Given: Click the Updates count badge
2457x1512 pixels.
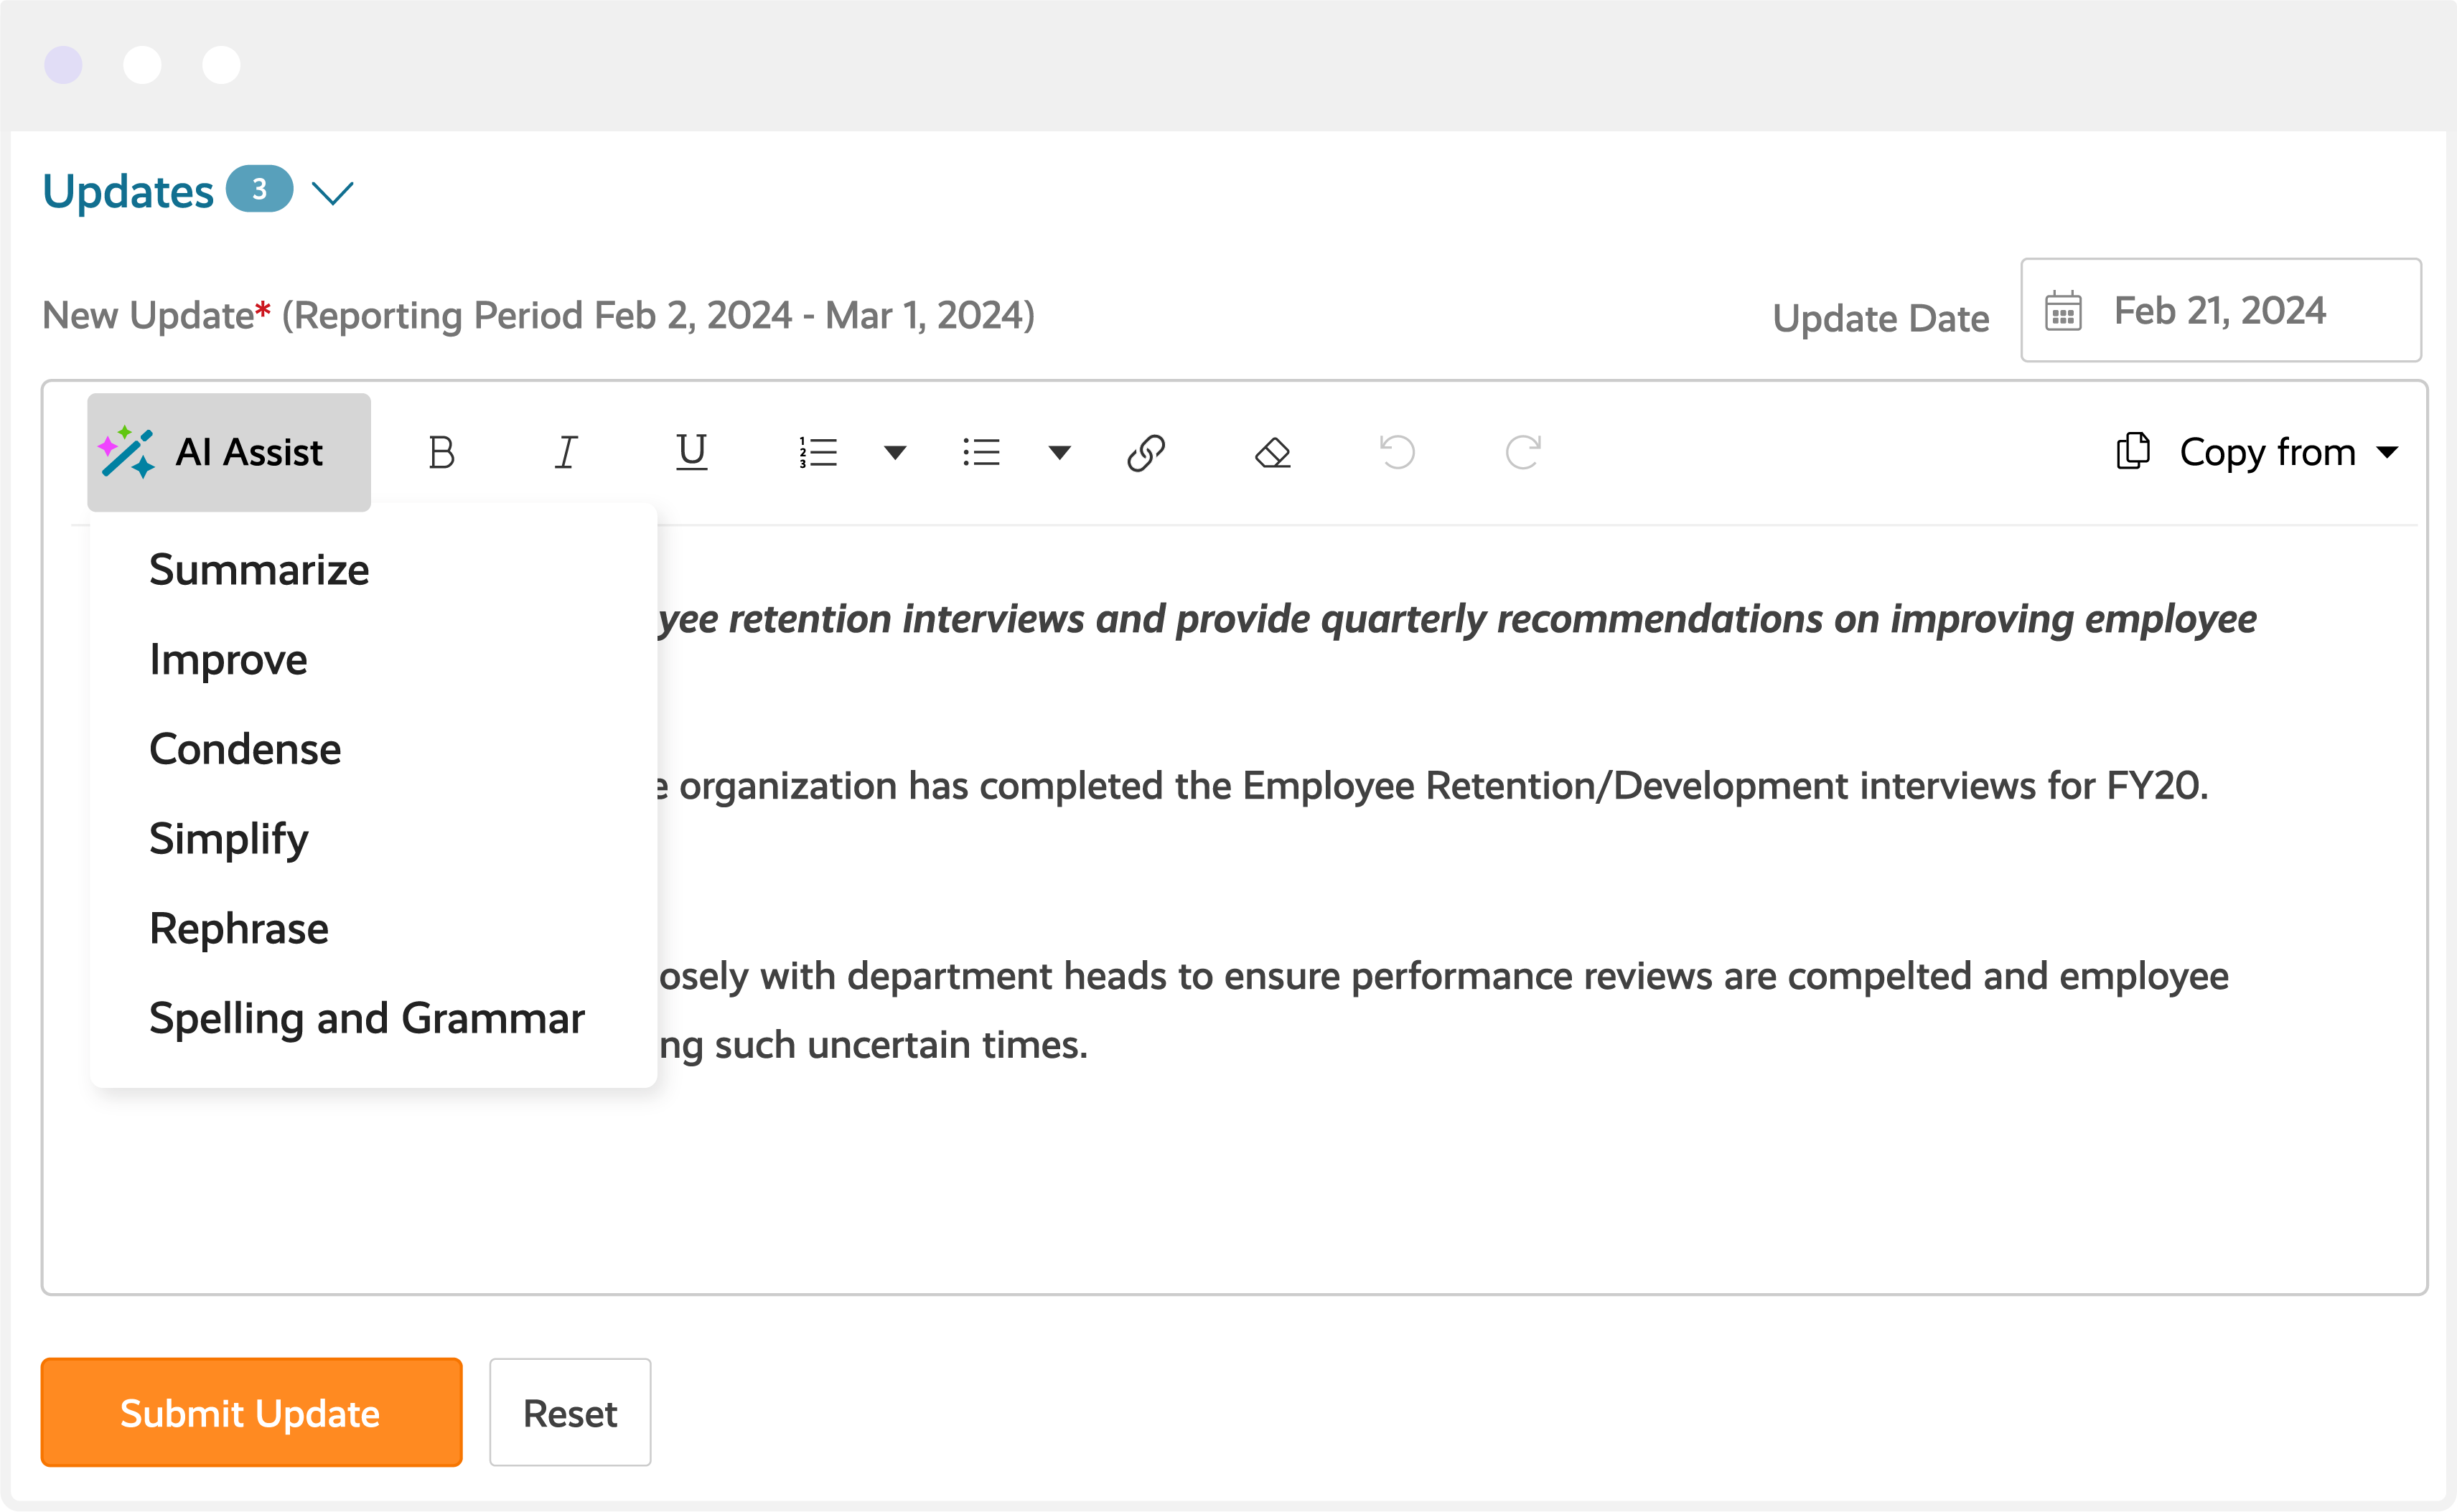Looking at the screenshot, I should click(x=259, y=189).
